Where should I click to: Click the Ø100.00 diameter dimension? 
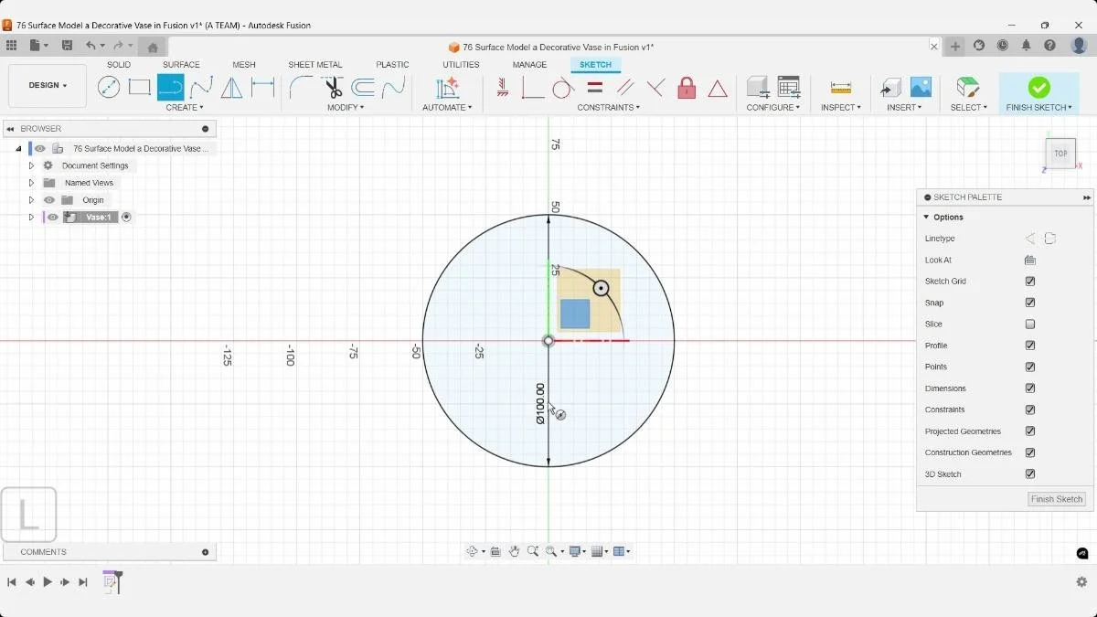540,403
